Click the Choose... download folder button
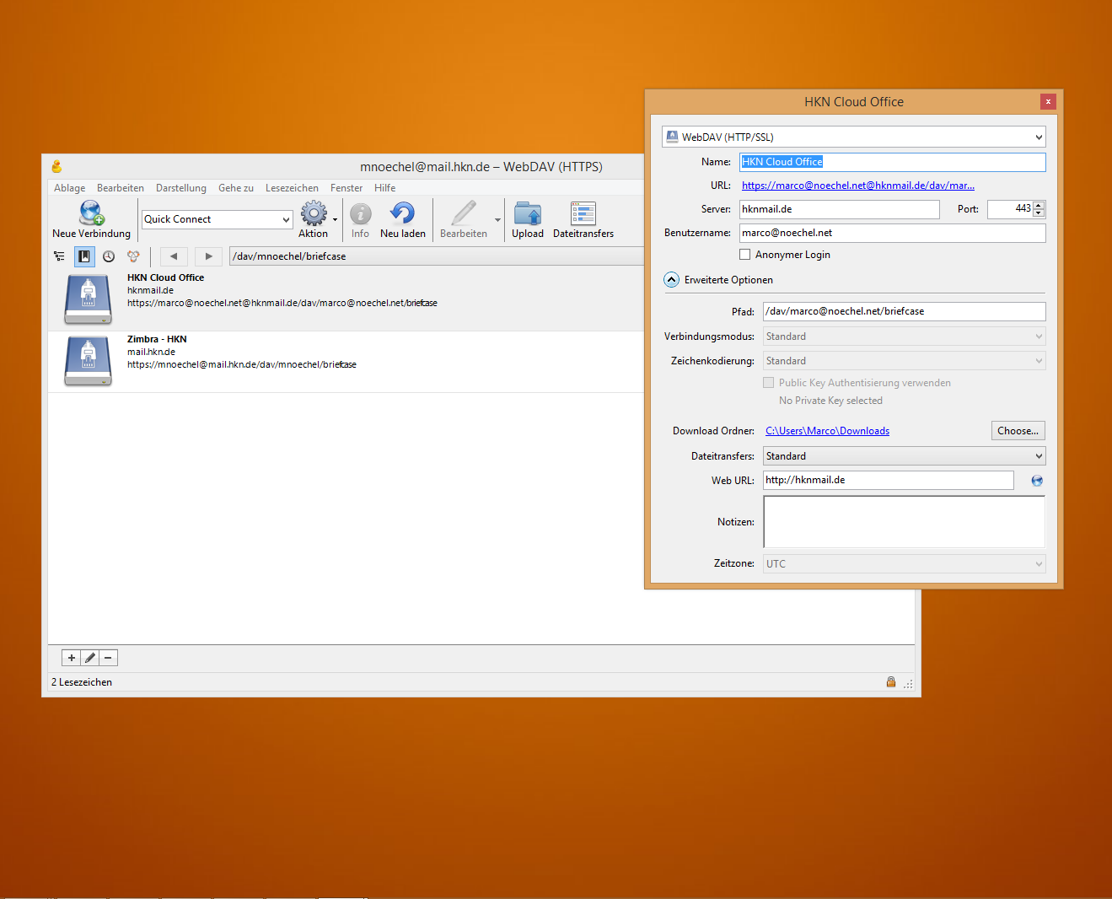The image size is (1112, 899). pyautogui.click(x=1018, y=431)
